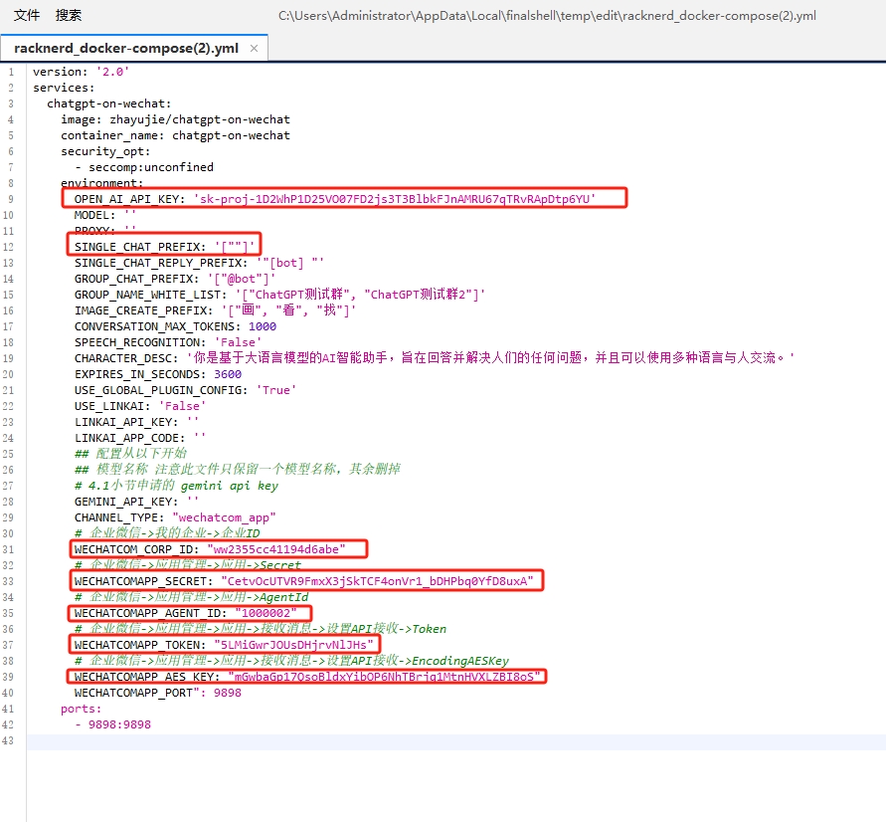
Task: Click the comment ending with ->Token
Action: click(261, 629)
